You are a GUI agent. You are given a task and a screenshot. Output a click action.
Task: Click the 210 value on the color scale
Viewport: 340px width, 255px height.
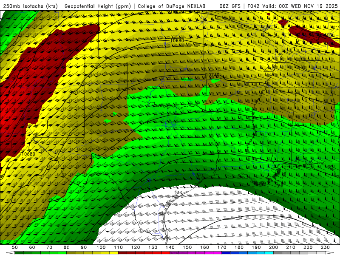pyautogui.click(x=291, y=247)
